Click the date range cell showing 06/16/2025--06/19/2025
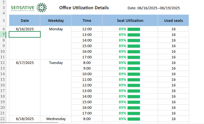204x124 pixels. pos(153,8)
